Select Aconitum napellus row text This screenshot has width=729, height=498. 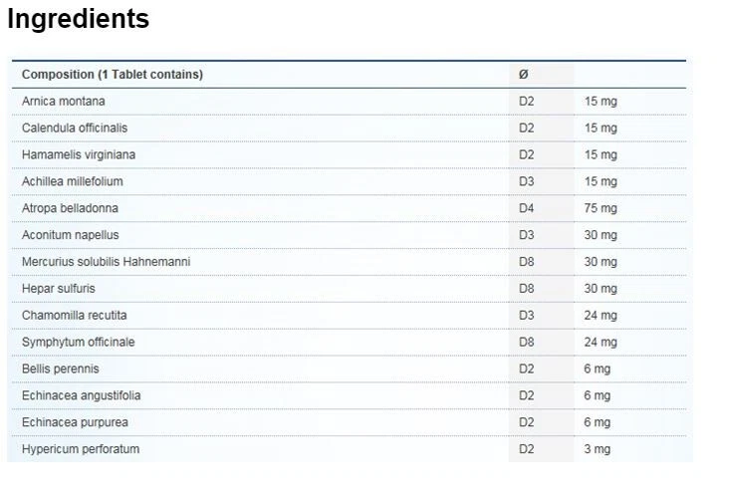tap(70, 235)
